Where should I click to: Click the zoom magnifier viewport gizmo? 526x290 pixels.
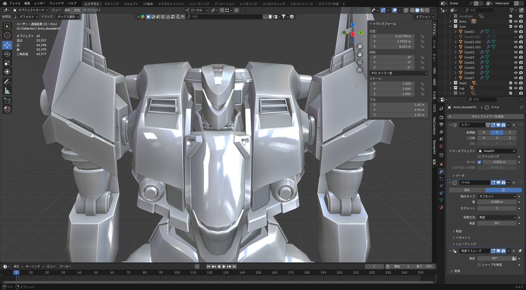[x=360, y=47]
